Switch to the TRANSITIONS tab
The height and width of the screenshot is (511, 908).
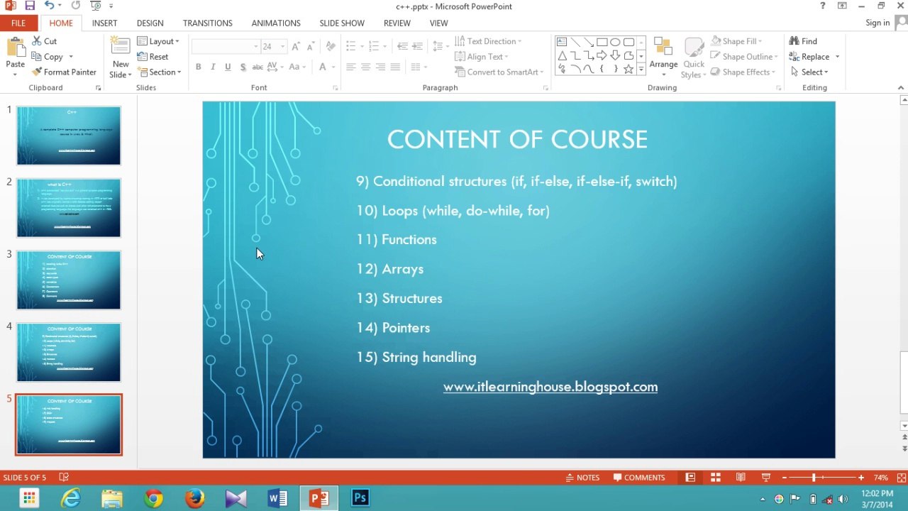(x=208, y=23)
